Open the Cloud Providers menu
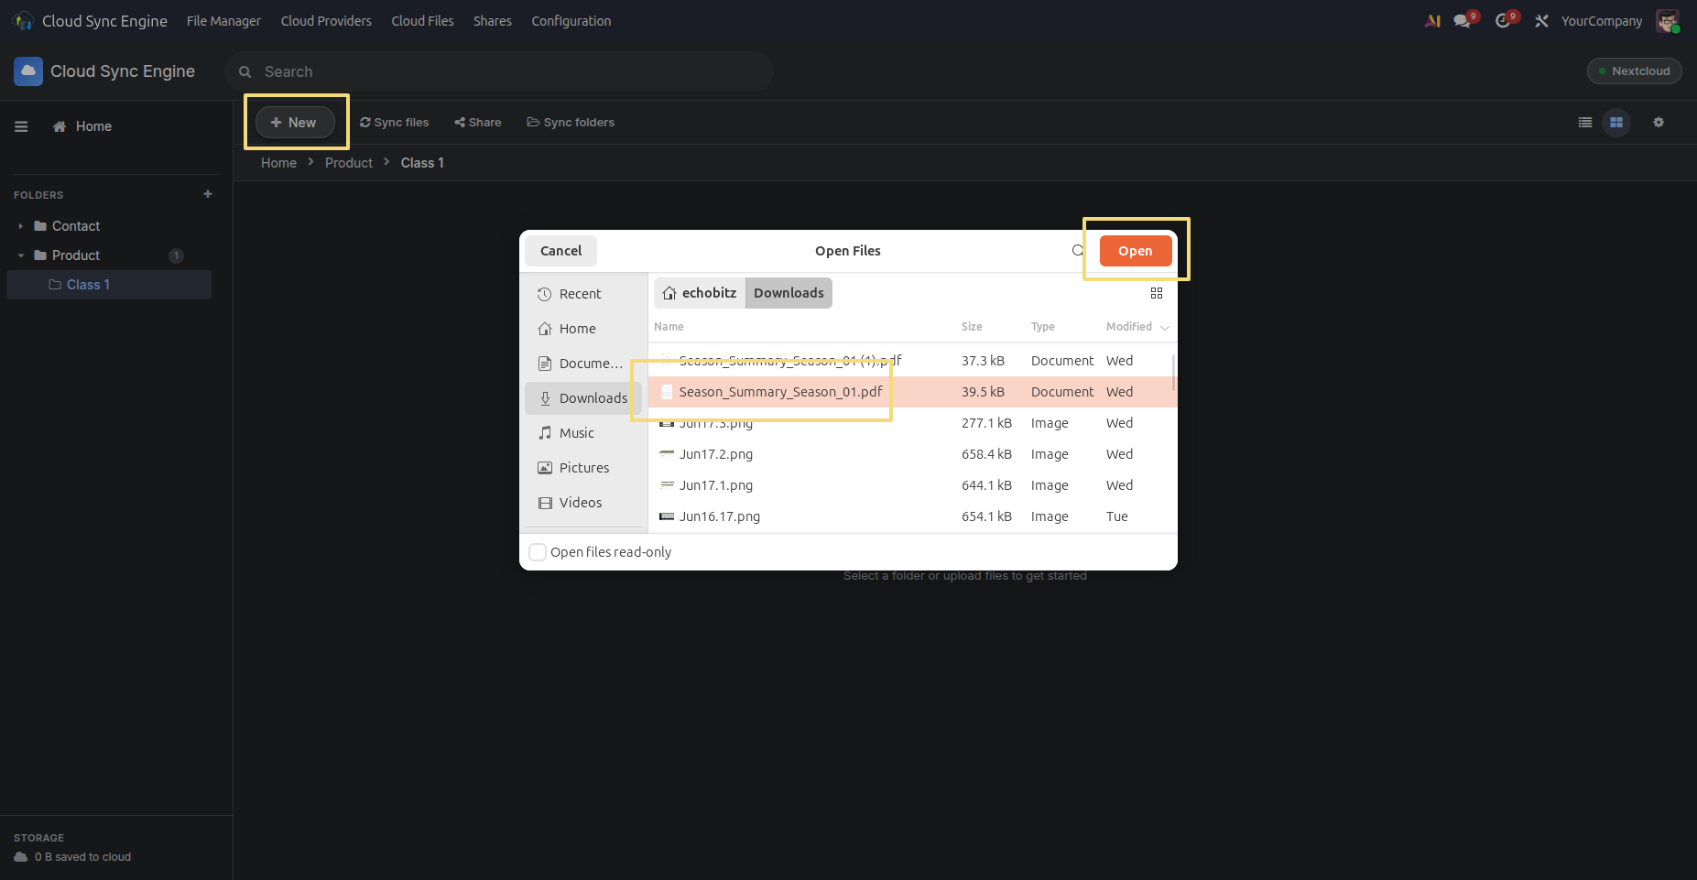 point(326,21)
